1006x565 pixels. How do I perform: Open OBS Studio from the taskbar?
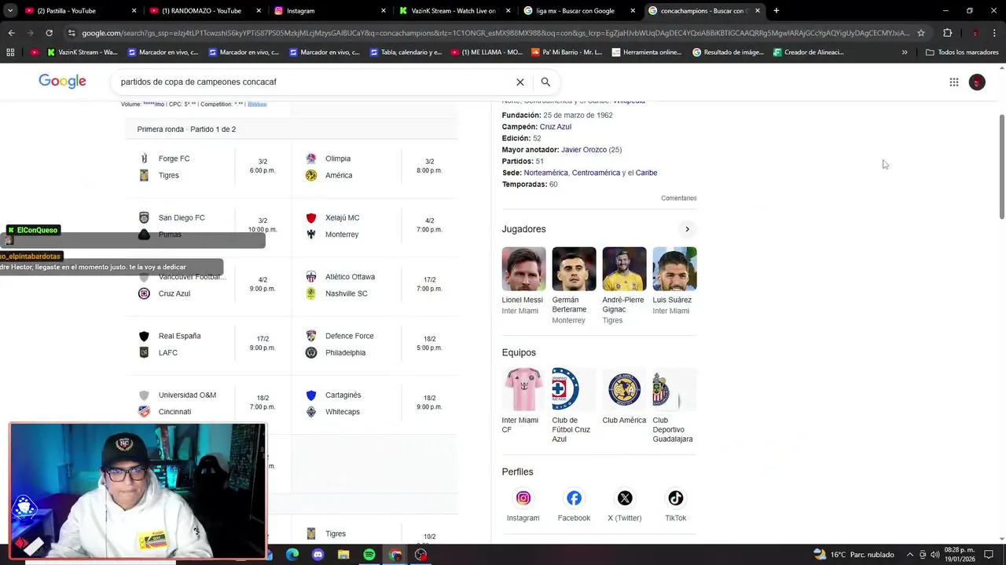click(421, 555)
